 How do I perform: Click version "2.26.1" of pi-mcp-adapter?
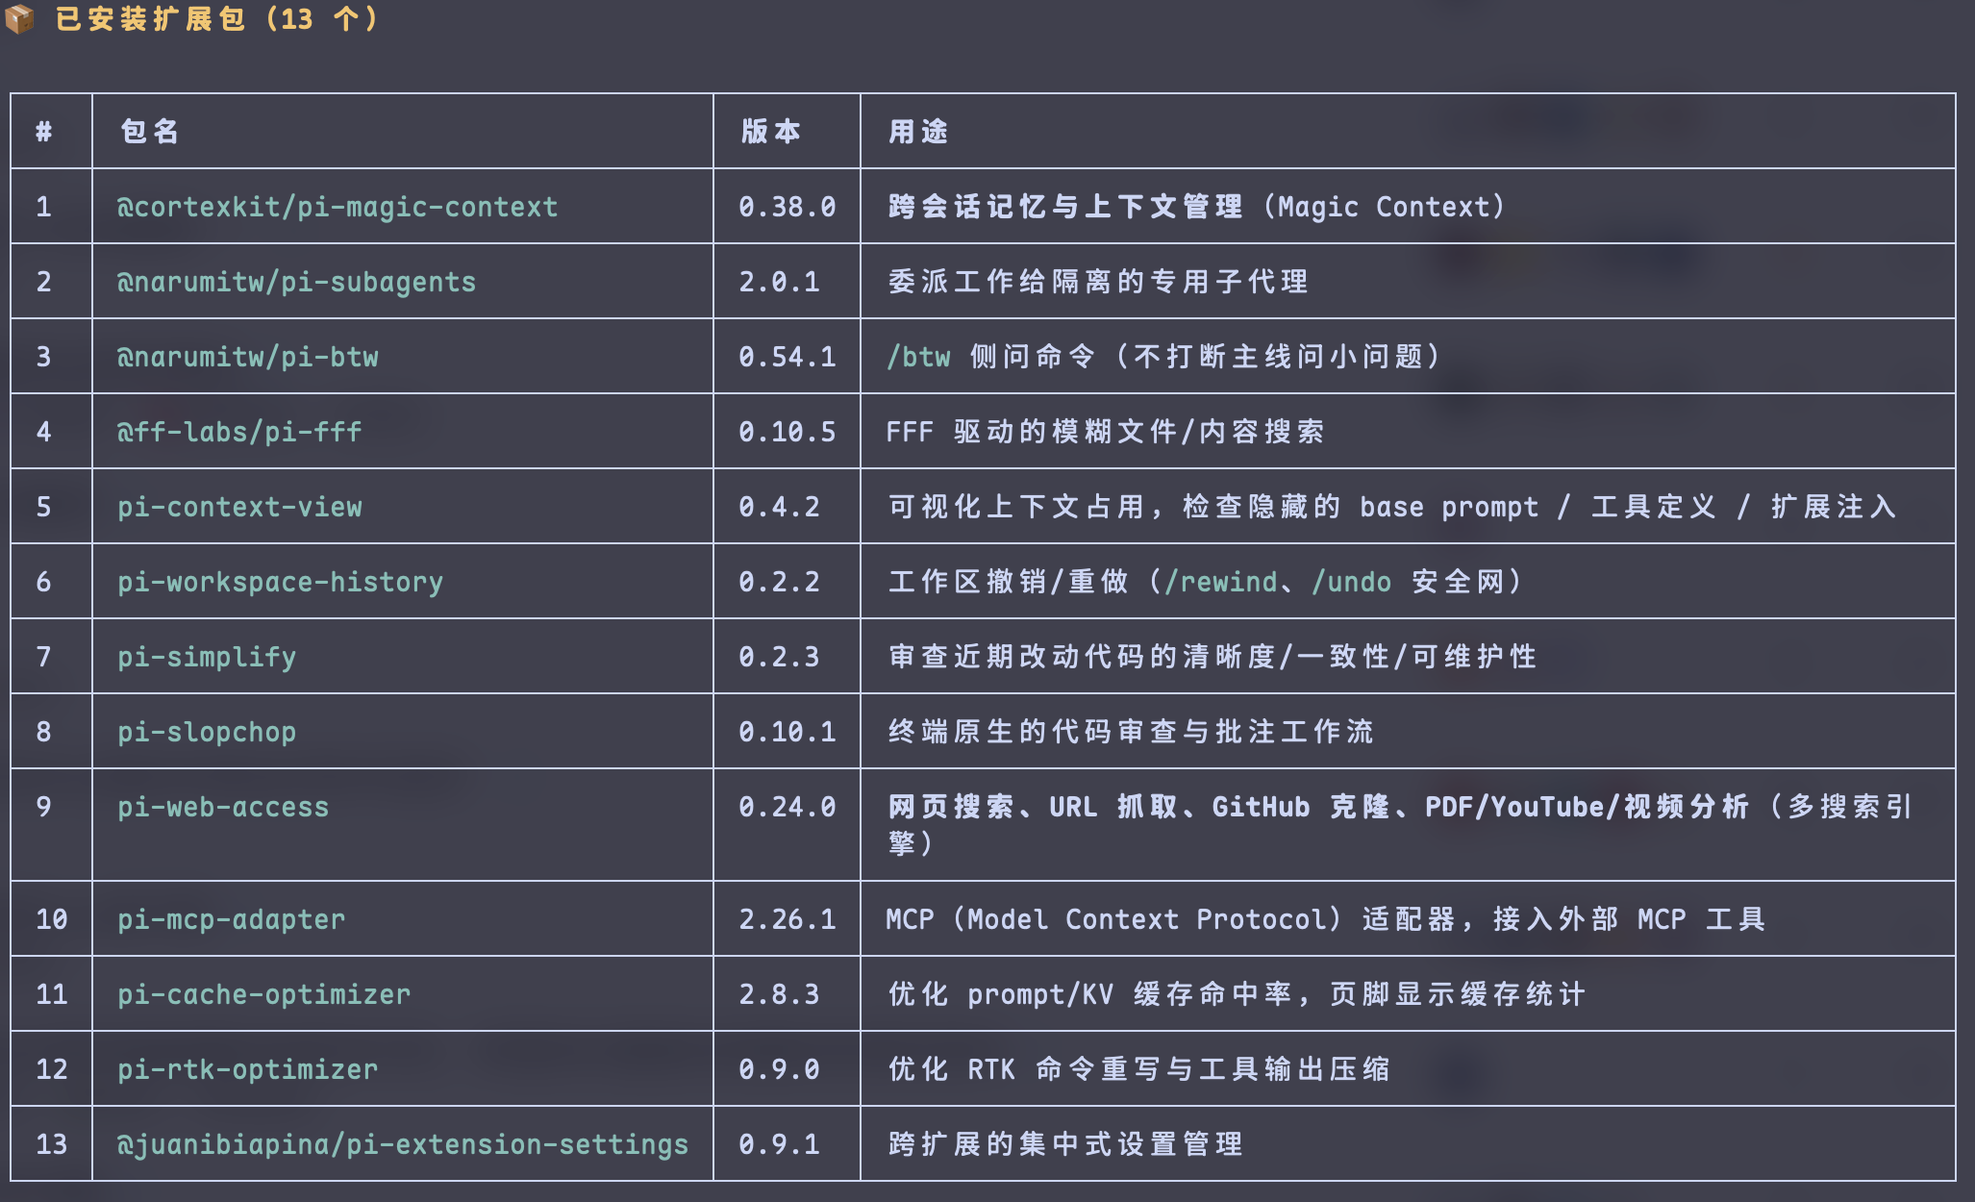pos(787,919)
